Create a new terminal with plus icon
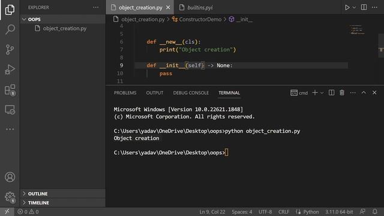 point(315,92)
